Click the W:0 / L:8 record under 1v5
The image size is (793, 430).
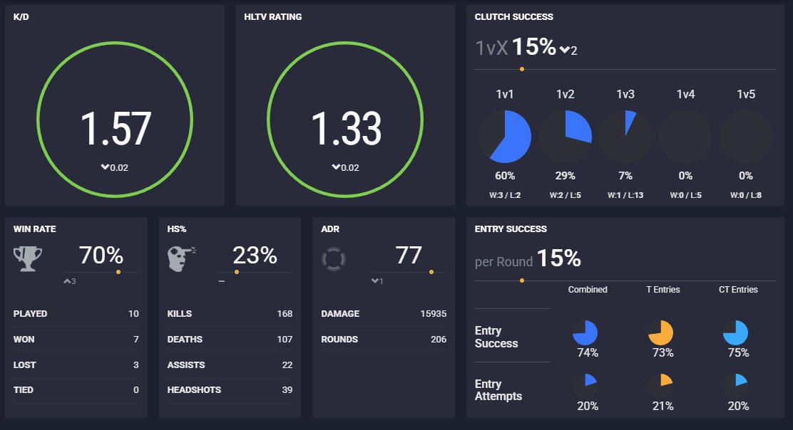pyautogui.click(x=745, y=195)
